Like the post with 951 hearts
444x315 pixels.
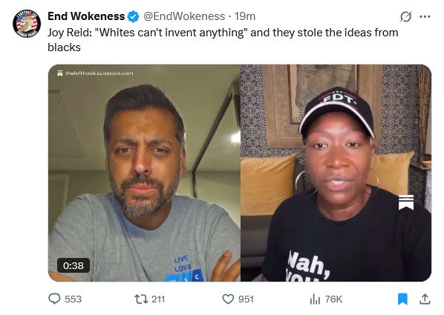228,299
